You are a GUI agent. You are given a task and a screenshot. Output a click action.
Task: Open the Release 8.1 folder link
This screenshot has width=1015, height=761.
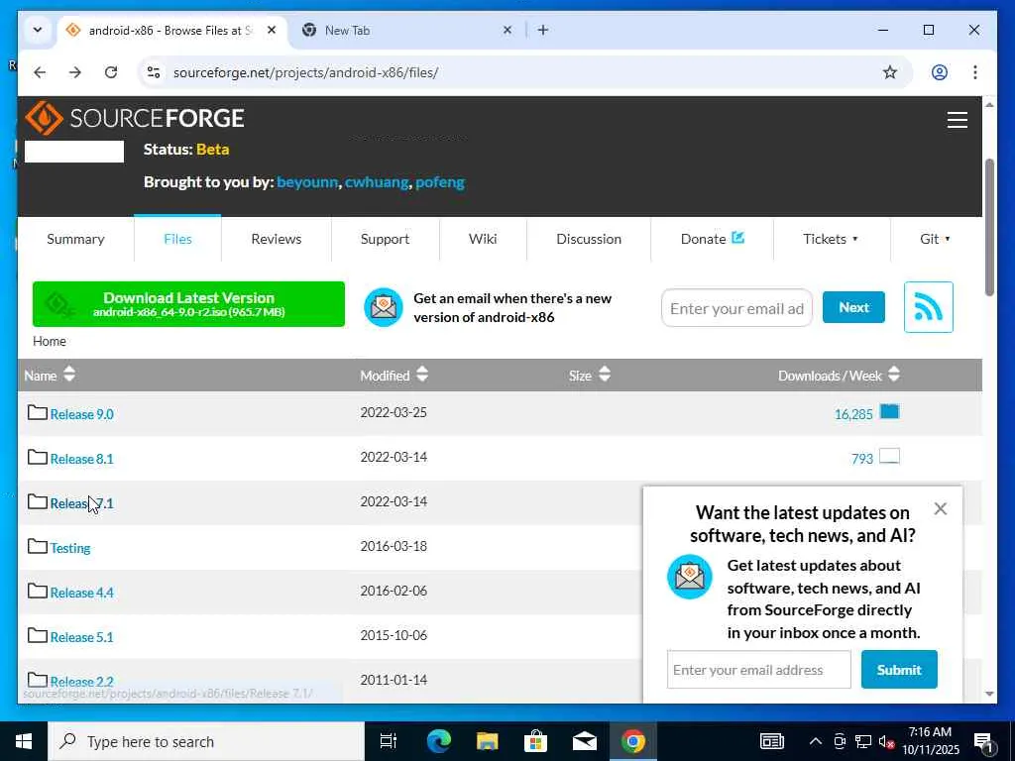[81, 459]
